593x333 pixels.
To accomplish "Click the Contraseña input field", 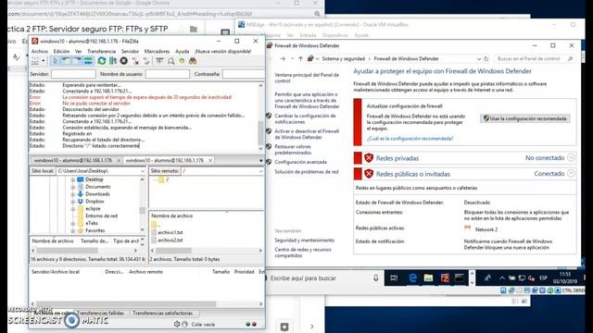I will 244,74.
